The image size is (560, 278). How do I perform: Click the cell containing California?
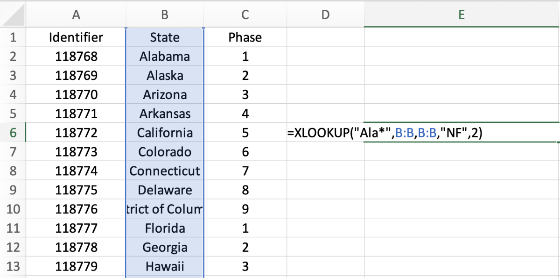point(165,133)
